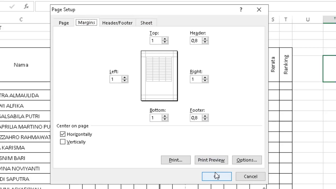Click the cell containing SAPUTRA
Viewport: 336px width, 189px height.
pos(25,179)
